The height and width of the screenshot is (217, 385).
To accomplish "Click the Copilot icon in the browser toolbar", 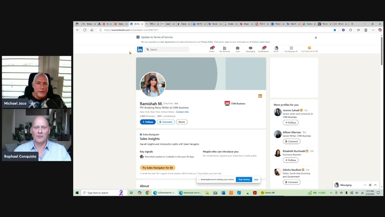I will click(380, 30).
